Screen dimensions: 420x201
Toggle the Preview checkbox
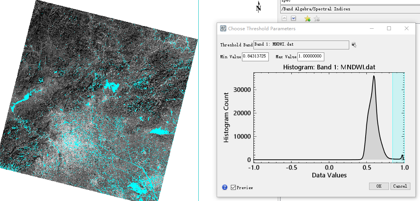(x=233, y=187)
